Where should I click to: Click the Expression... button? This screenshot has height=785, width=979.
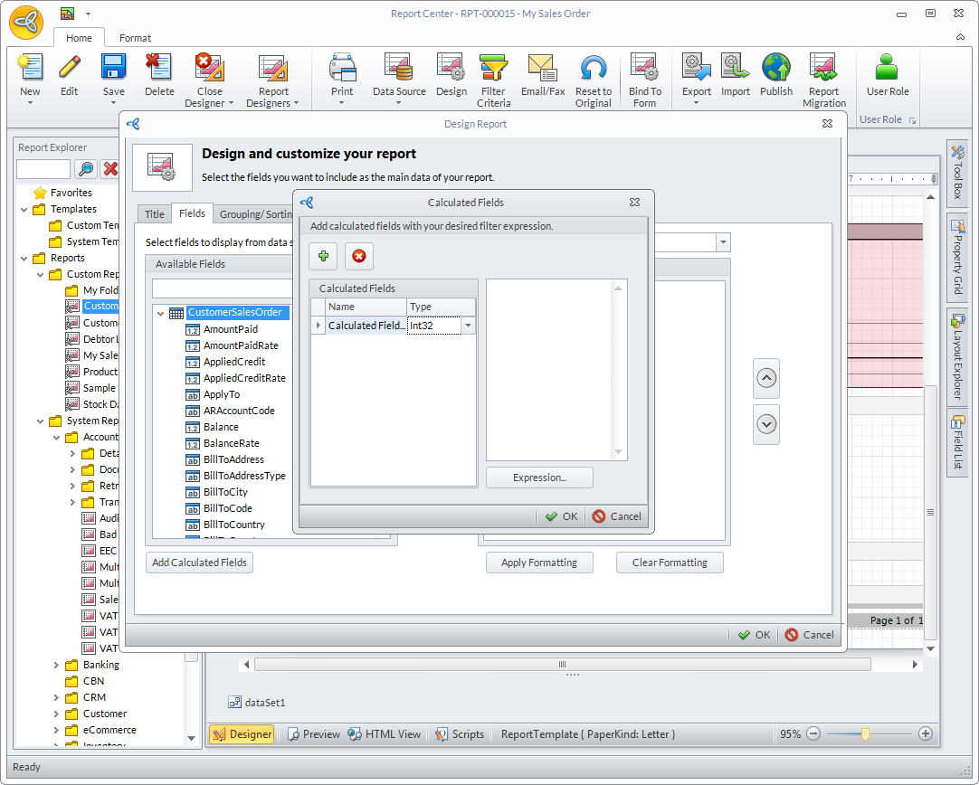[x=539, y=478]
